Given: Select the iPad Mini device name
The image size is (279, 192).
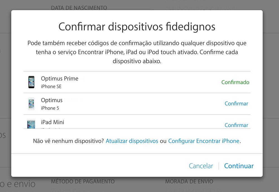Looking at the screenshot, I should (x=52, y=122).
